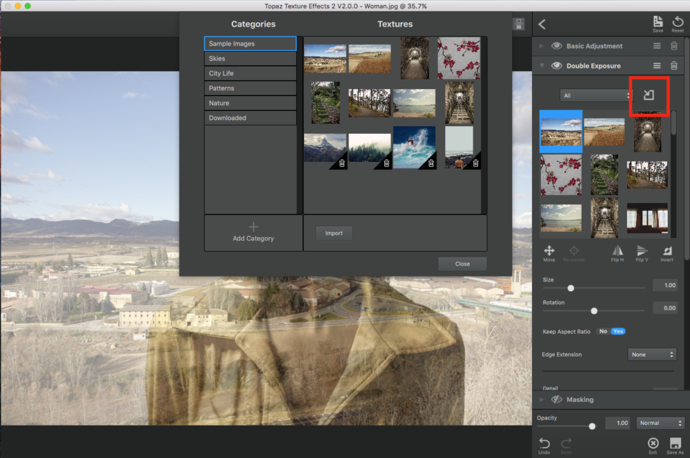Select the Nature category
The height and width of the screenshot is (458, 690).
tap(250, 103)
